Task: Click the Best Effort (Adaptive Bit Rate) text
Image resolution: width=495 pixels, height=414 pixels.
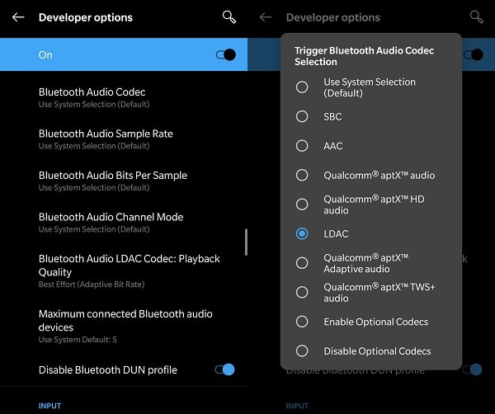Action: (x=92, y=285)
